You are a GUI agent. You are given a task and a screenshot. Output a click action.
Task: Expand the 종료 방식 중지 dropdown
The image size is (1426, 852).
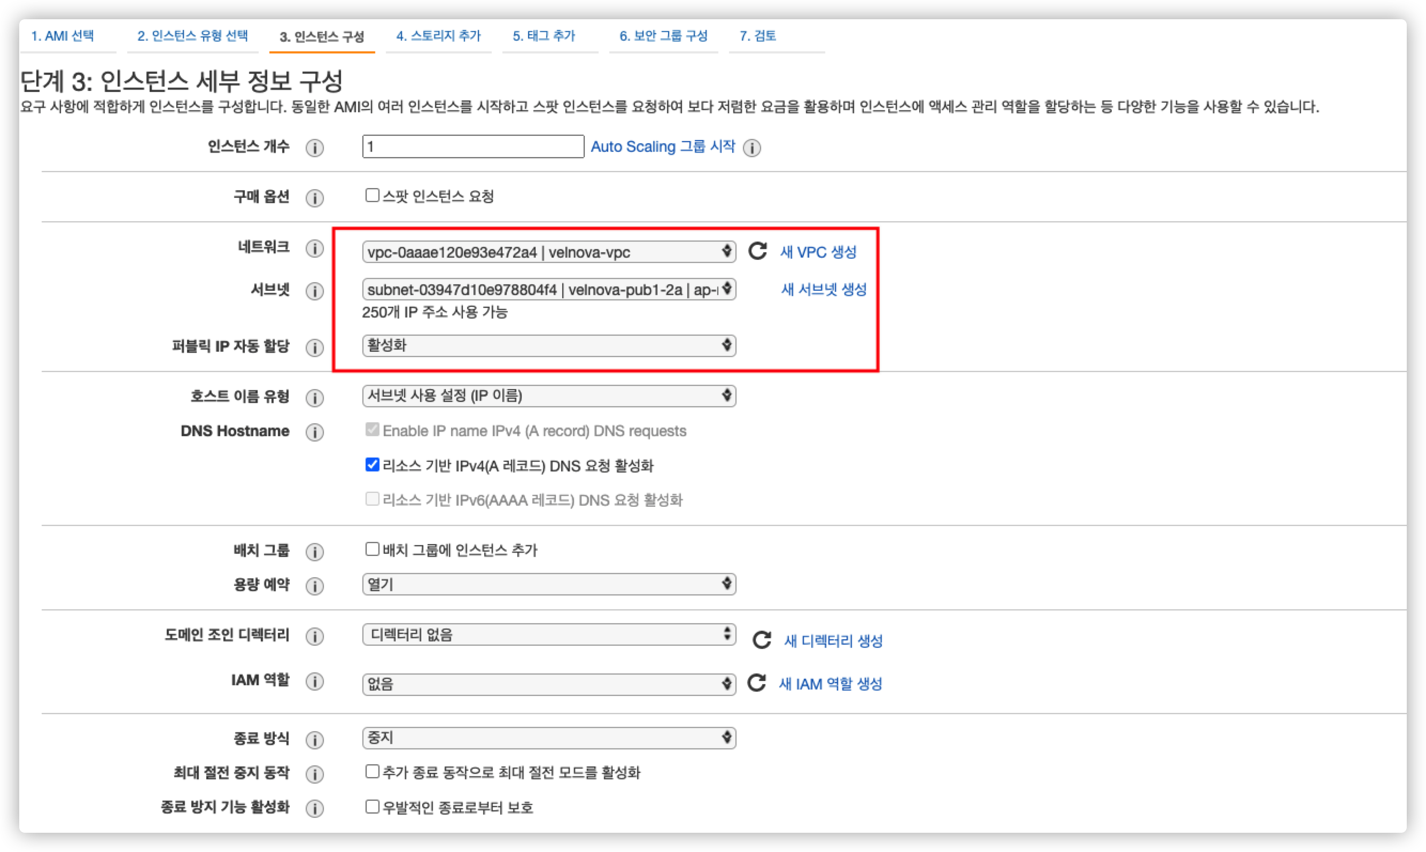click(x=549, y=738)
